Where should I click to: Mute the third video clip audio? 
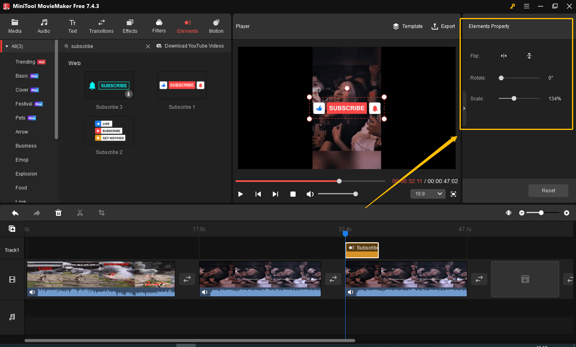(x=351, y=292)
